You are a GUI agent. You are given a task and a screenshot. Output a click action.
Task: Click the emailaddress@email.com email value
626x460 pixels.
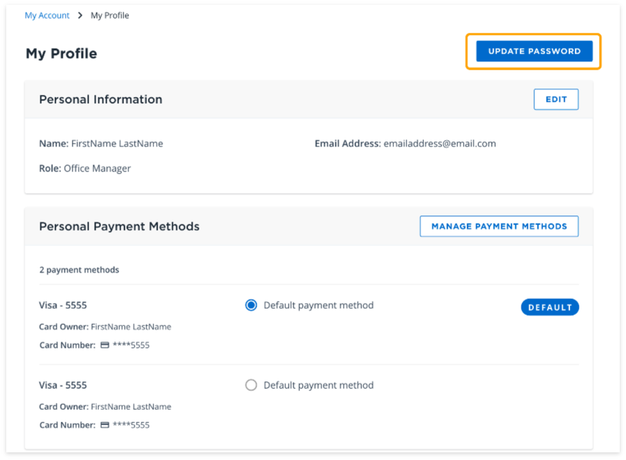pos(439,144)
